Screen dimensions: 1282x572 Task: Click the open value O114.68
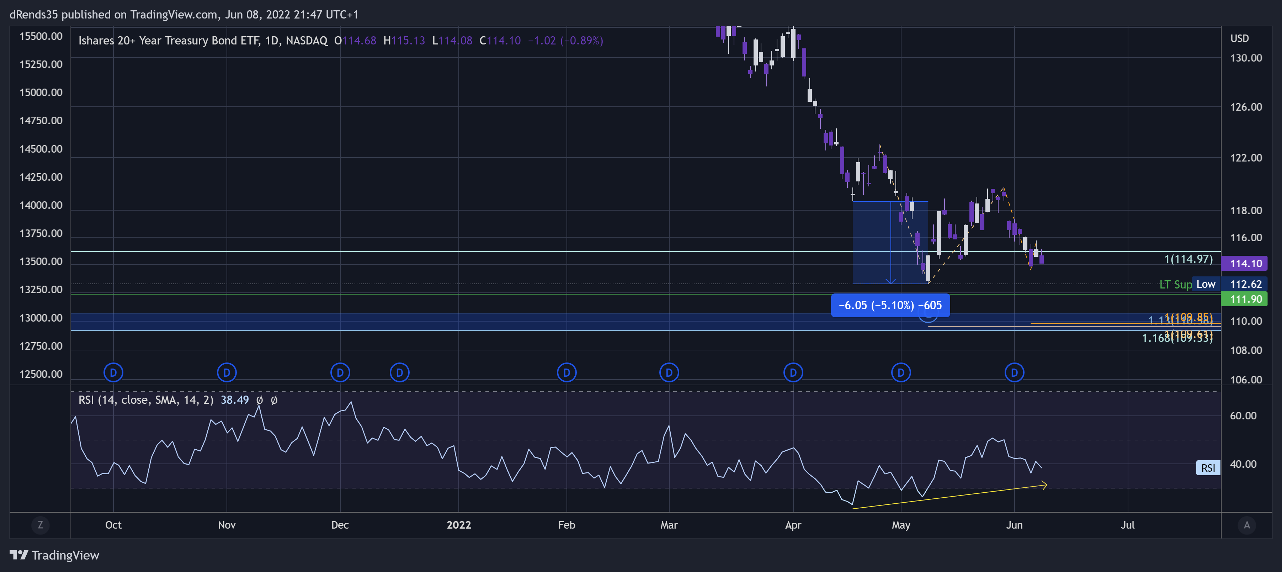pos(355,40)
